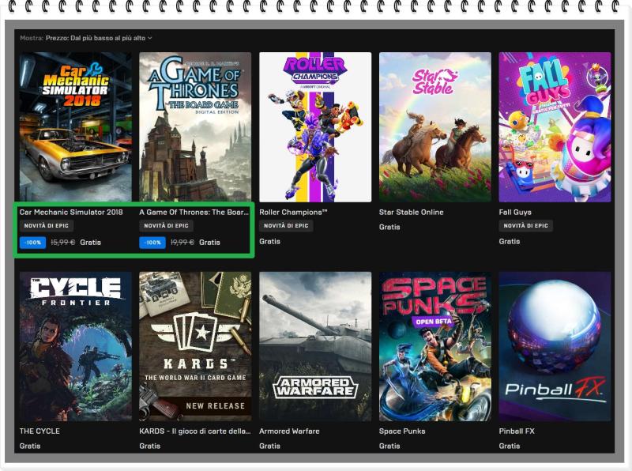Click the Car Mechanic Simulator 2018 title
The height and width of the screenshot is (471, 632).
[x=71, y=213]
